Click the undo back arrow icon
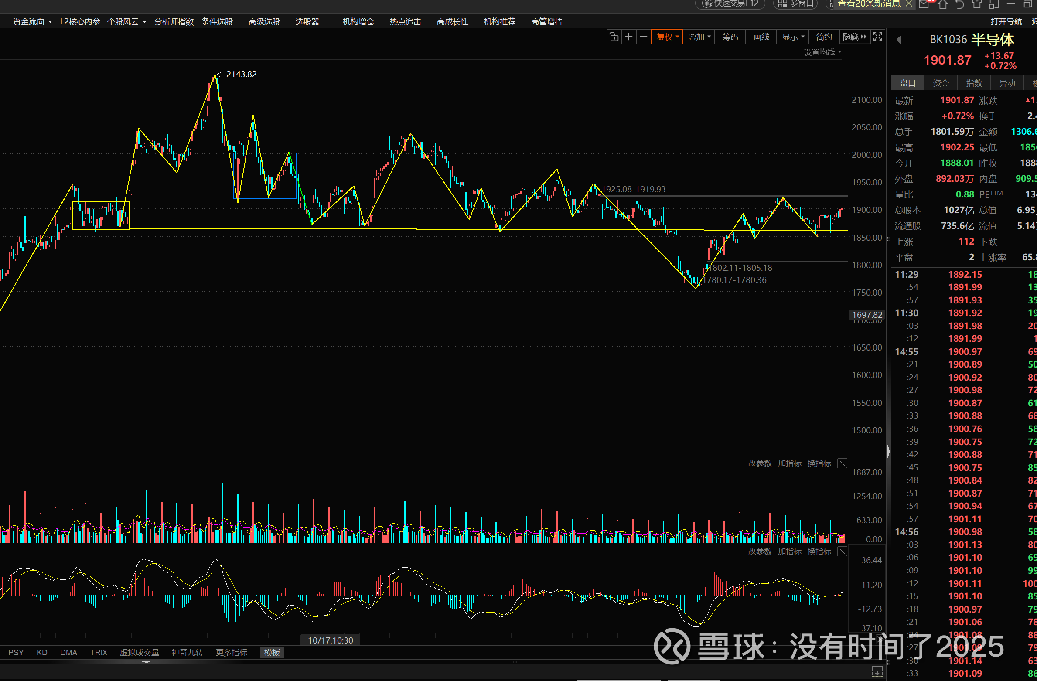This screenshot has width=1037, height=681. coord(959,4)
